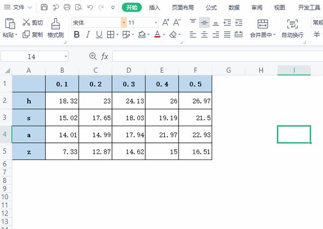Align text left

coord(193,34)
